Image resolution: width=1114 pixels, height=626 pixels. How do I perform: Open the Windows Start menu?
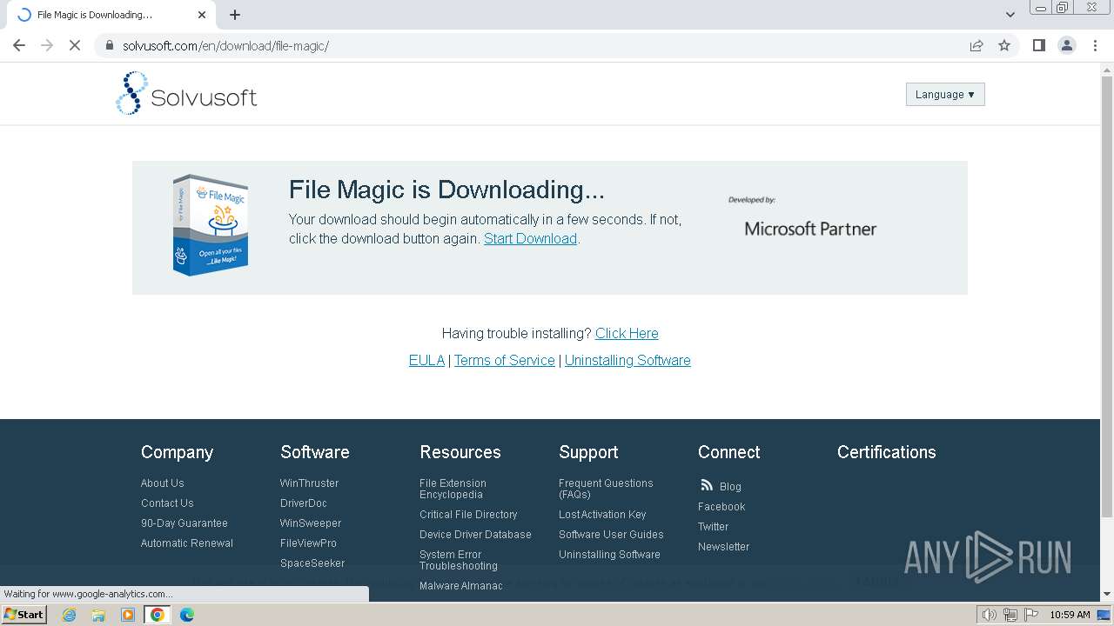(x=24, y=615)
